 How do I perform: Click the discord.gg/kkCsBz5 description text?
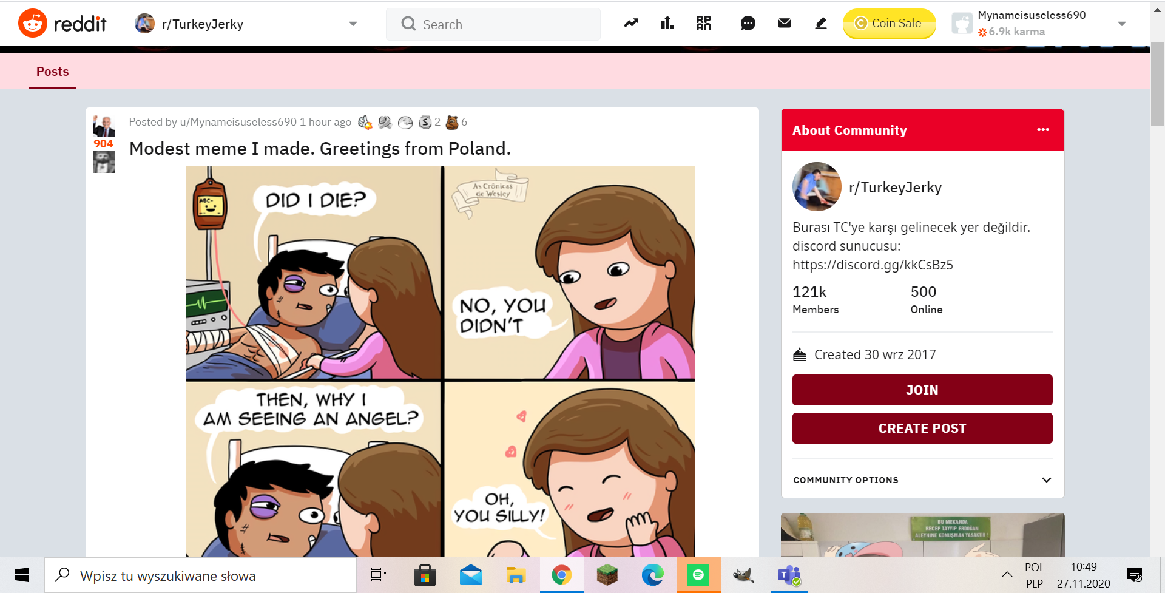point(873,265)
